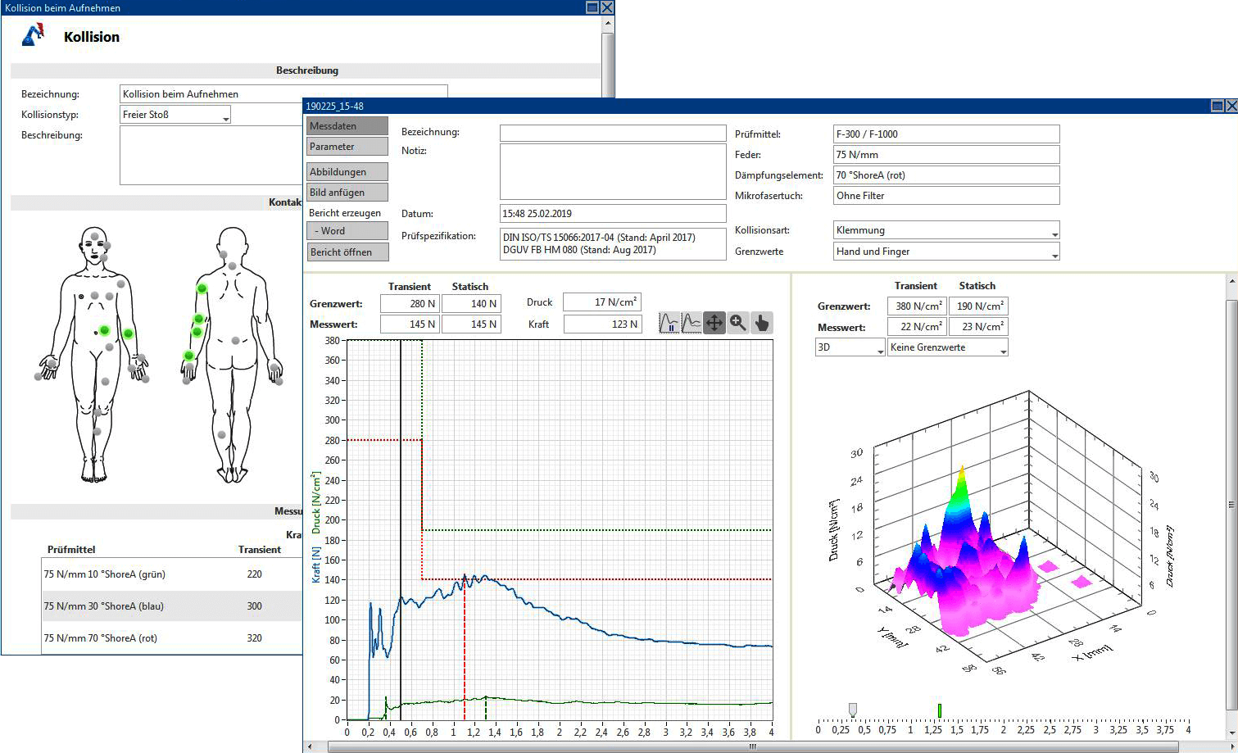Image resolution: width=1238 pixels, height=753 pixels.
Task: Open the 3D view mode dropdown
Action: [x=850, y=347]
